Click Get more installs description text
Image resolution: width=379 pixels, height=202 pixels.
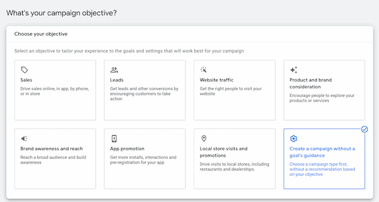pyautogui.click(x=143, y=160)
